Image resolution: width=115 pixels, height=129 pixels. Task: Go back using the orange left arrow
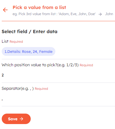click(x=5, y=10)
